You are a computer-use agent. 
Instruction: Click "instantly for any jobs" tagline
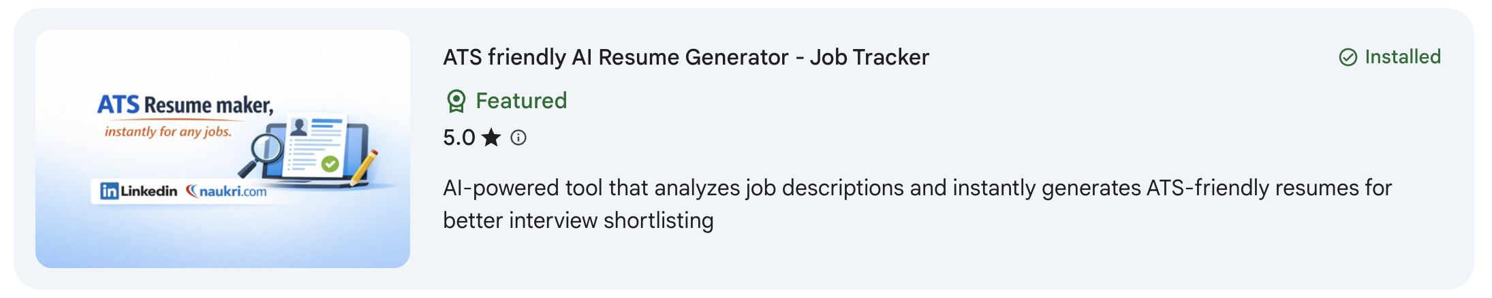point(168,132)
